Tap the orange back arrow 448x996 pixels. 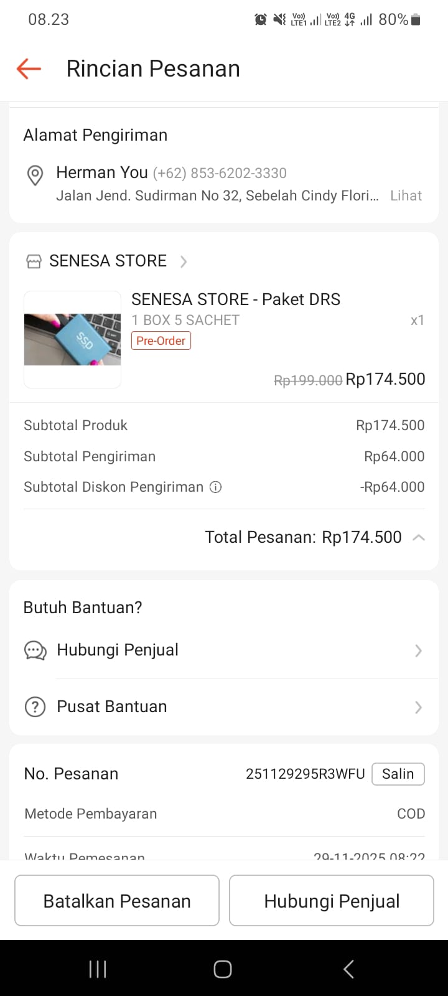[x=29, y=68]
